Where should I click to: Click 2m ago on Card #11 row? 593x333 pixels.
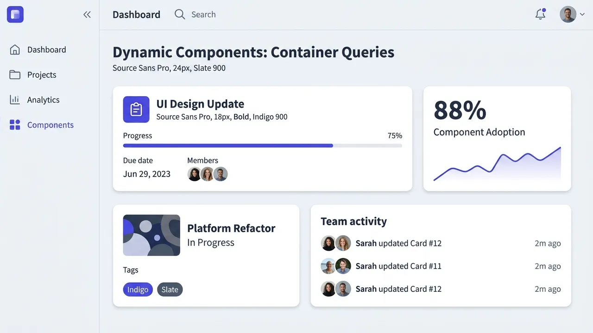[x=548, y=266]
